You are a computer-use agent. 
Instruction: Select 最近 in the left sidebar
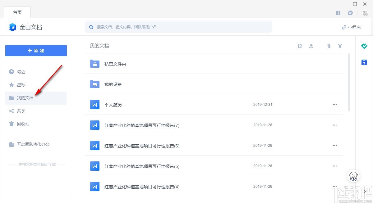(36, 72)
